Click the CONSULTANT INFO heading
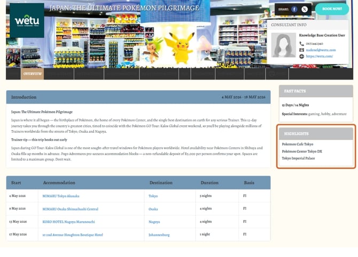Viewport: 358px width, 257px height. pos(289,25)
